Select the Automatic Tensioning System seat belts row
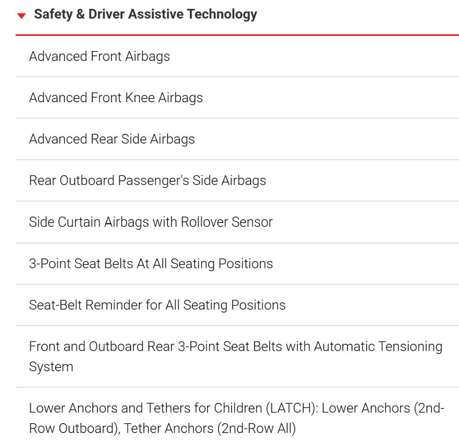The width and height of the screenshot is (459, 446). click(x=237, y=356)
